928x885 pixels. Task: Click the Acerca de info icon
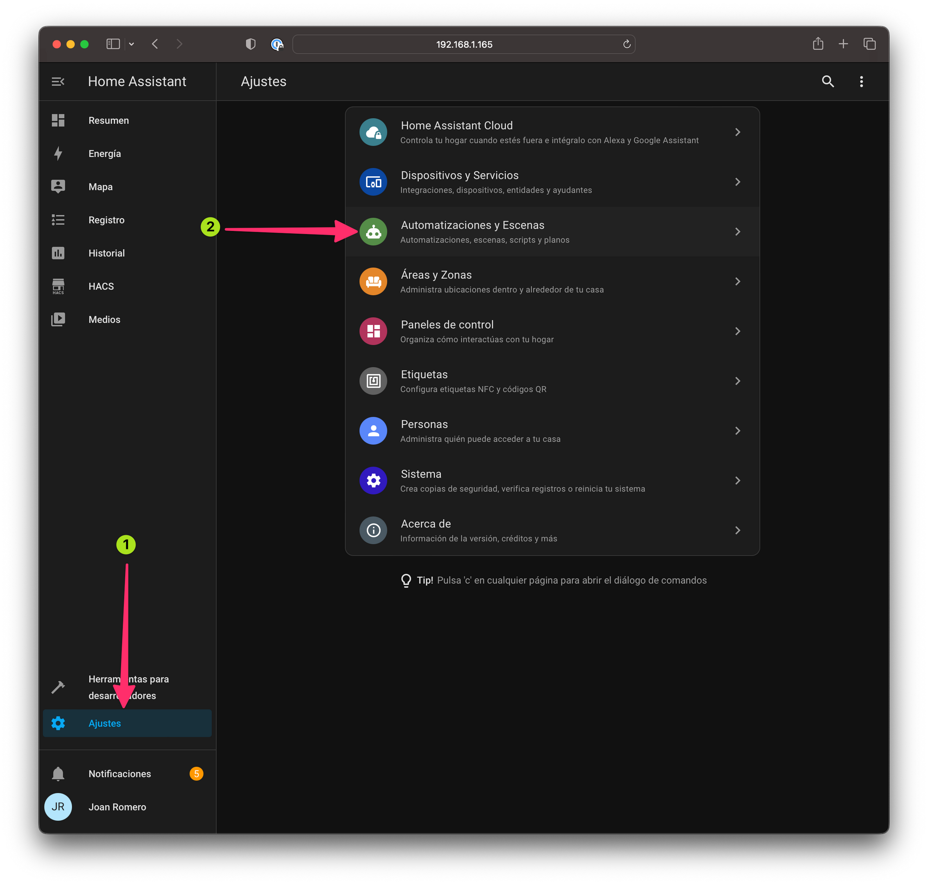(373, 530)
